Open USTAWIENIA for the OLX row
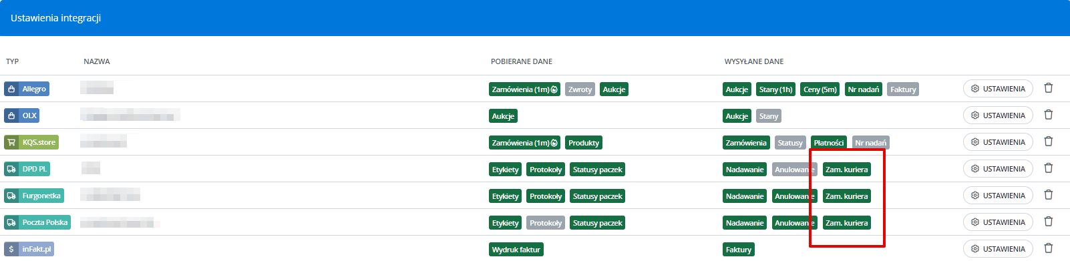 pyautogui.click(x=998, y=115)
